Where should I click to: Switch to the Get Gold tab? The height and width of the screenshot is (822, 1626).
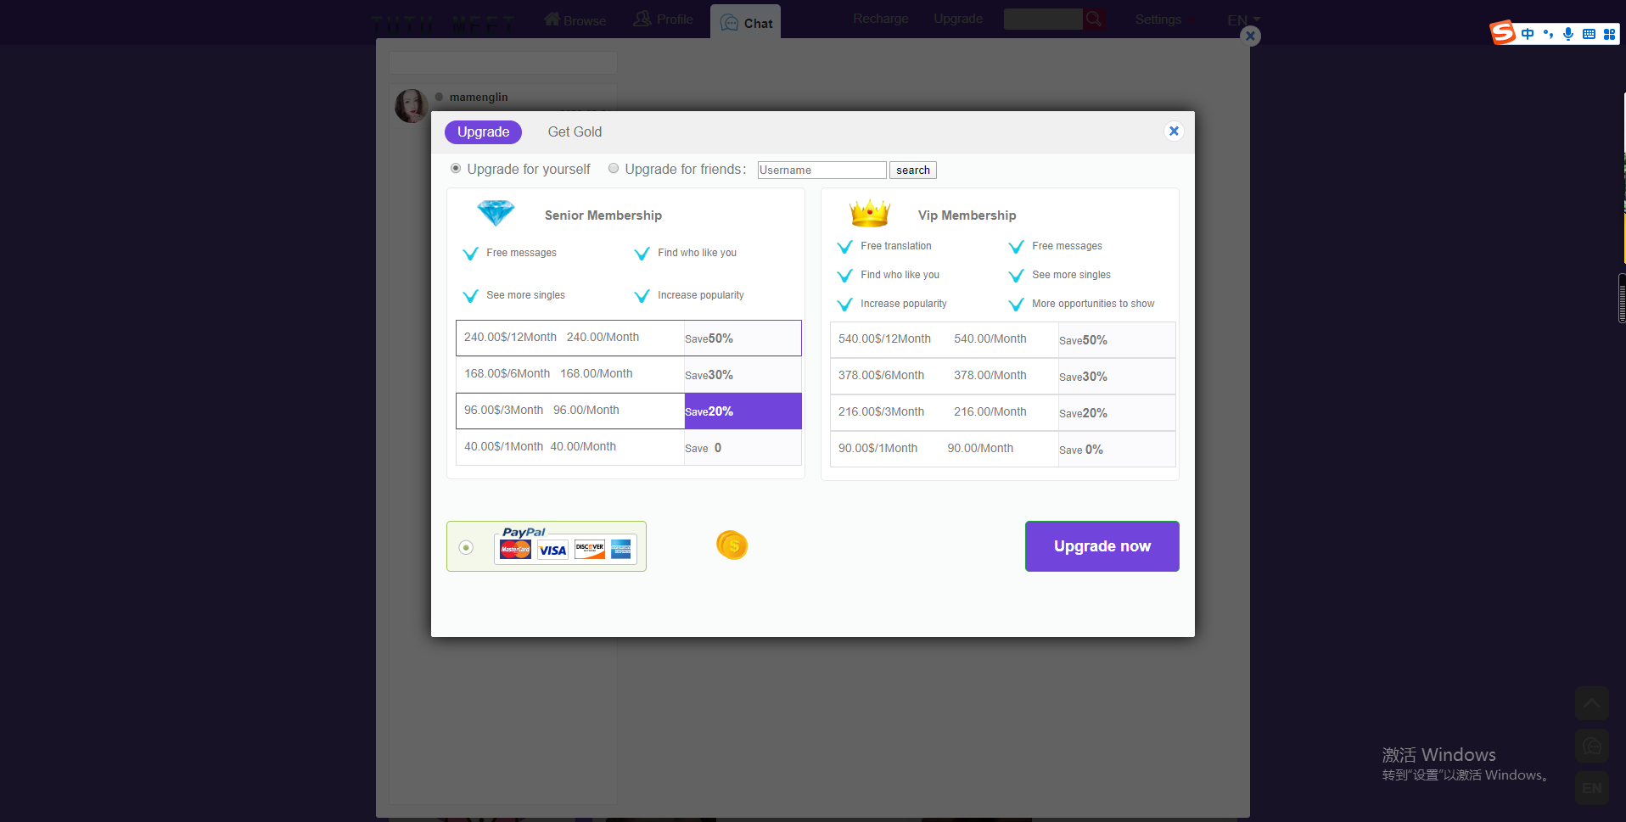tap(575, 132)
